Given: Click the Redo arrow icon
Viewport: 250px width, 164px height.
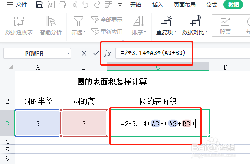Looking at the screenshot, I should coord(97,5).
